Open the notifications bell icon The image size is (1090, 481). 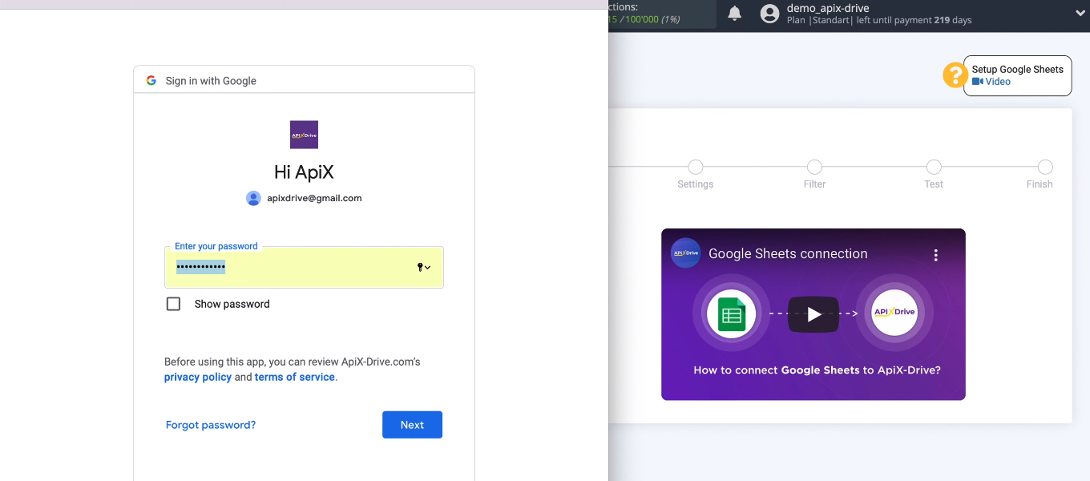735,14
